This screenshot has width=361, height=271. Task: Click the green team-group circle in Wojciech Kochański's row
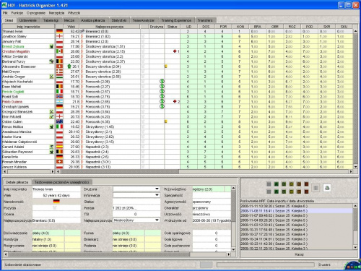tap(162, 82)
